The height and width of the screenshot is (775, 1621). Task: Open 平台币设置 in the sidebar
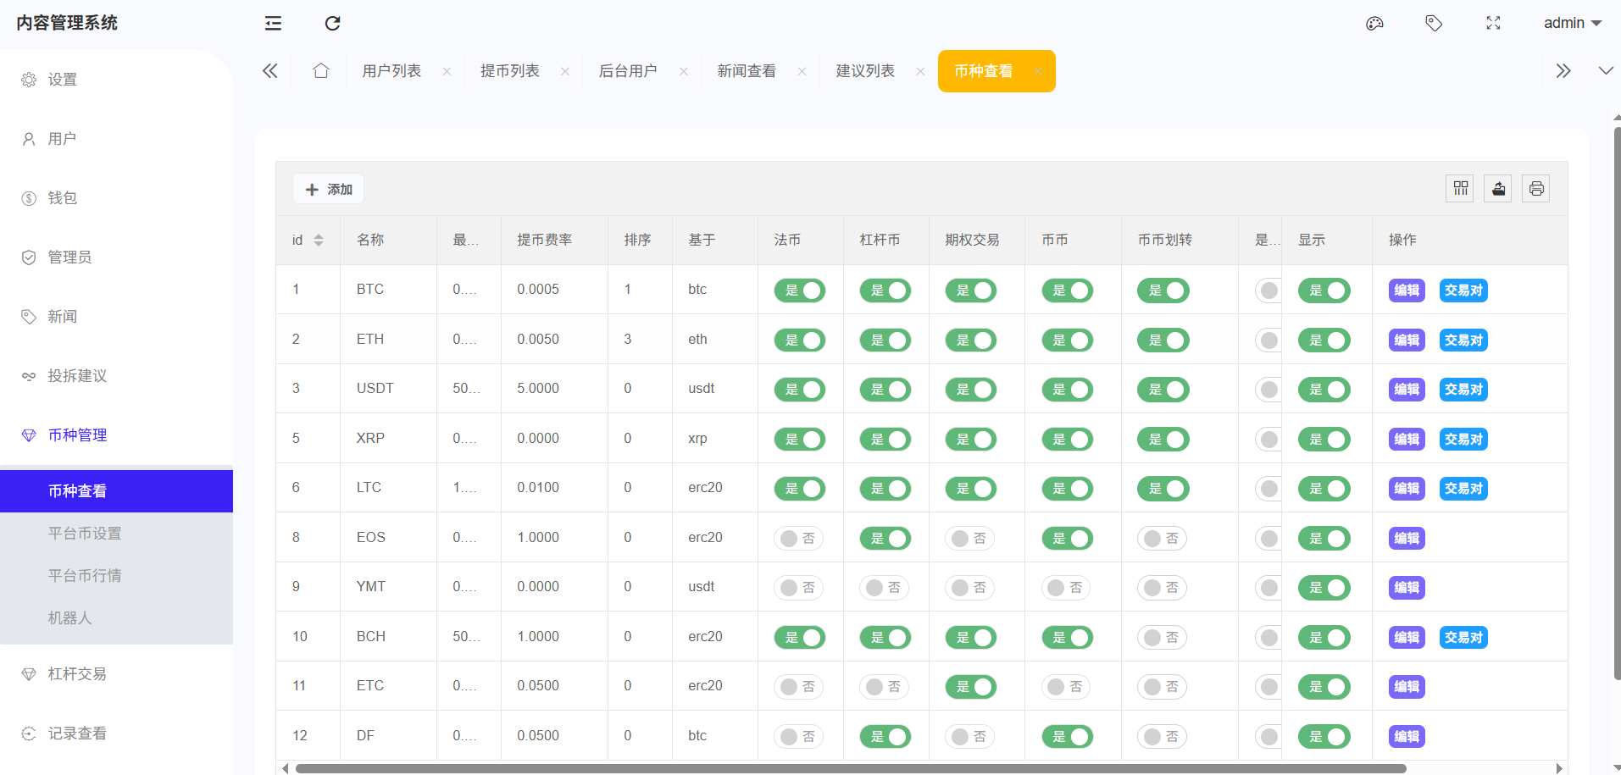click(x=85, y=534)
